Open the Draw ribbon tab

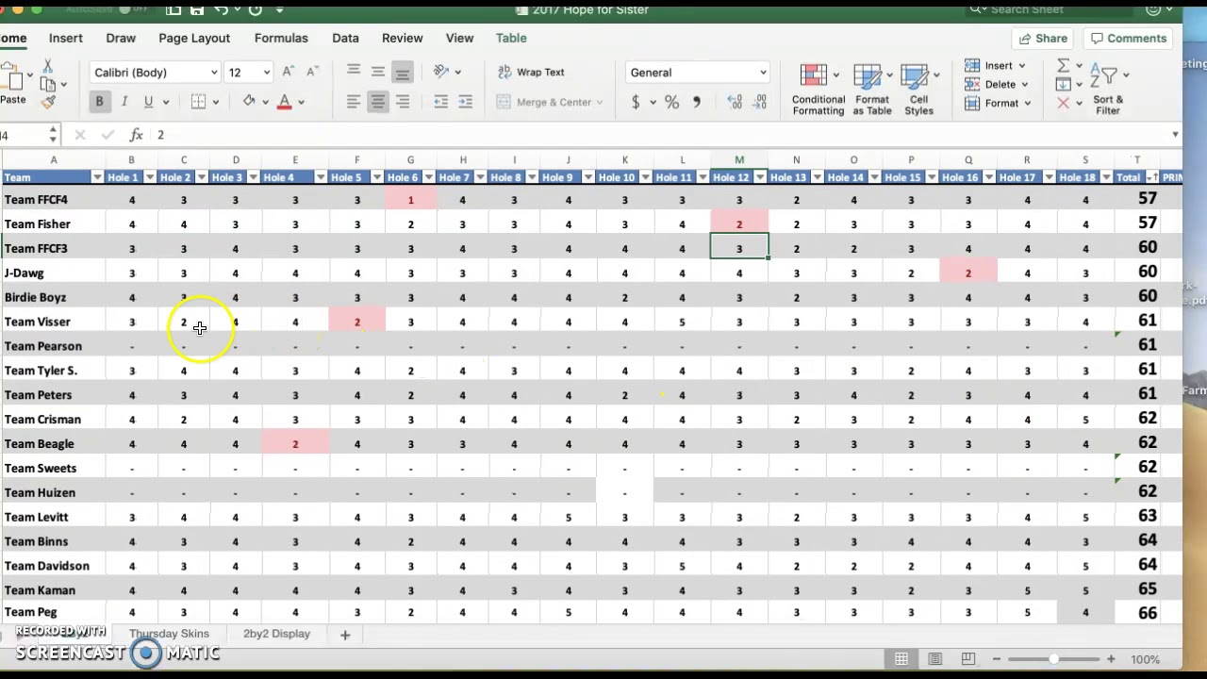(x=121, y=38)
